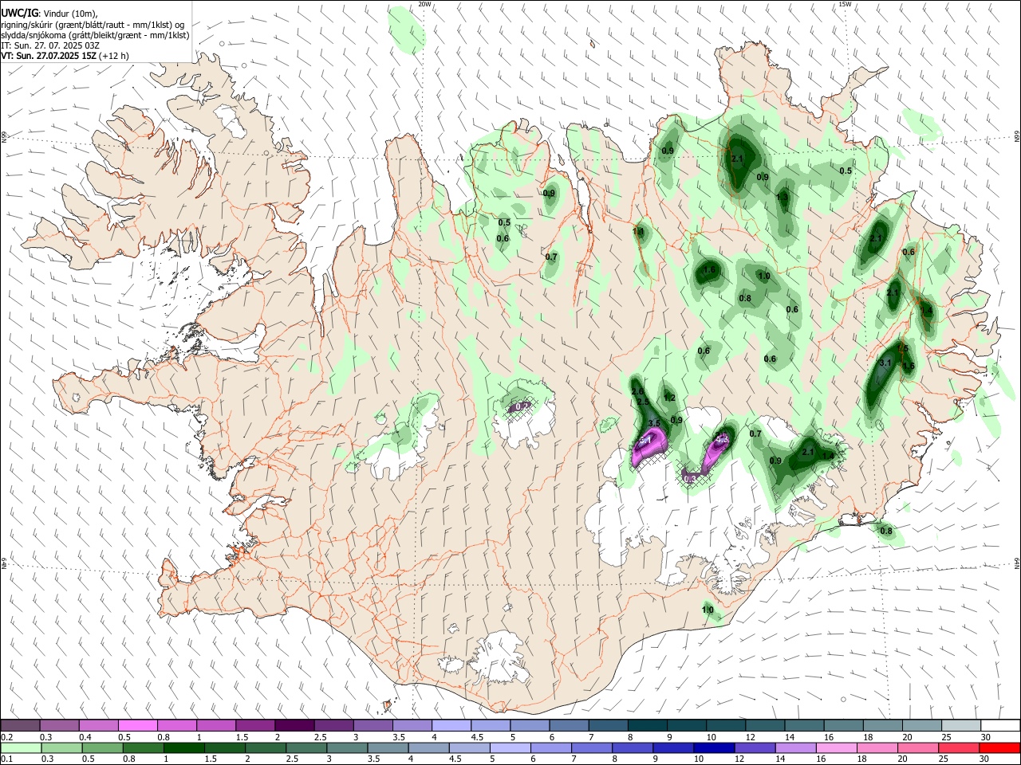Select the lower legend swatch labeled 0.5
Image resolution: width=1021 pixels, height=765 pixels.
click(x=102, y=747)
